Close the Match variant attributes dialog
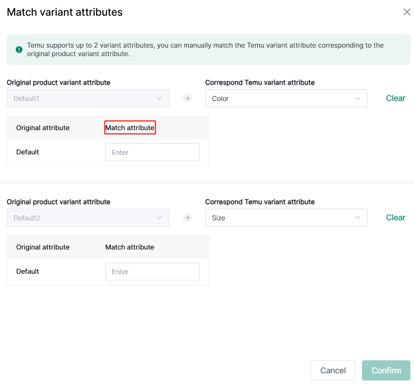 (407, 12)
